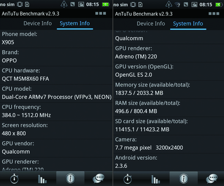Tap AnTuTu Benchmark v2.9.3 title in right screen
The width and height of the screenshot is (224, 186).
point(144,14)
